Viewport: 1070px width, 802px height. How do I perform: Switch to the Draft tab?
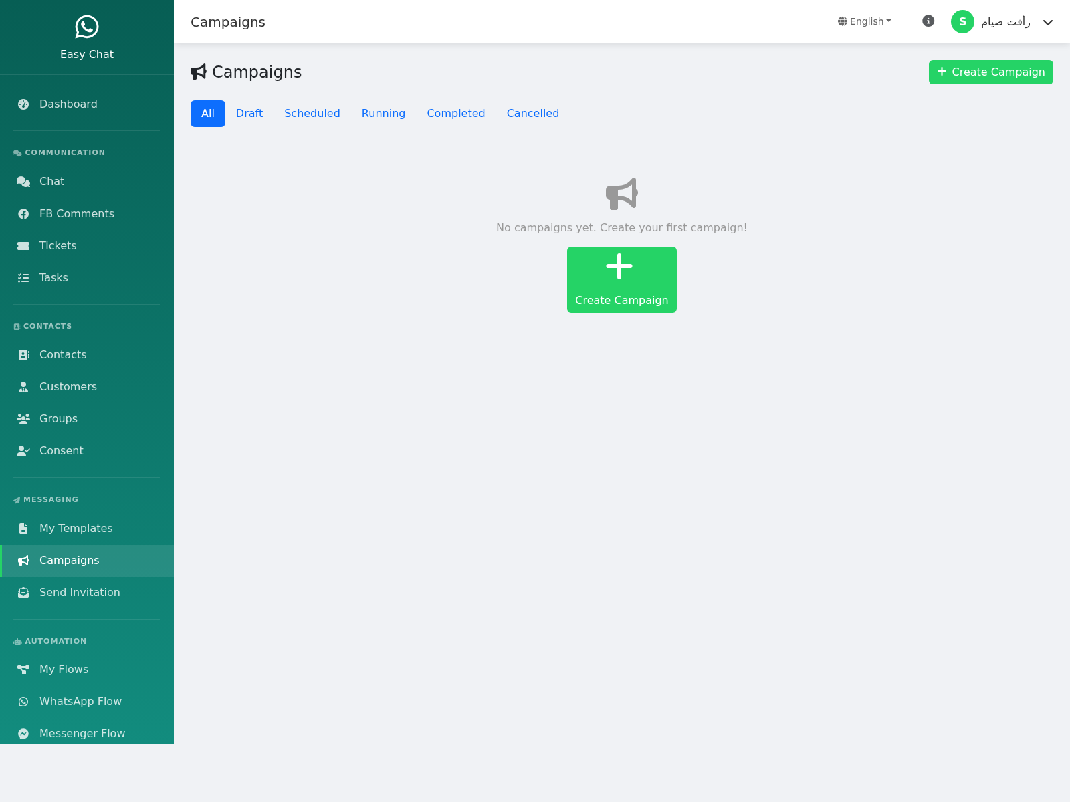click(x=249, y=114)
